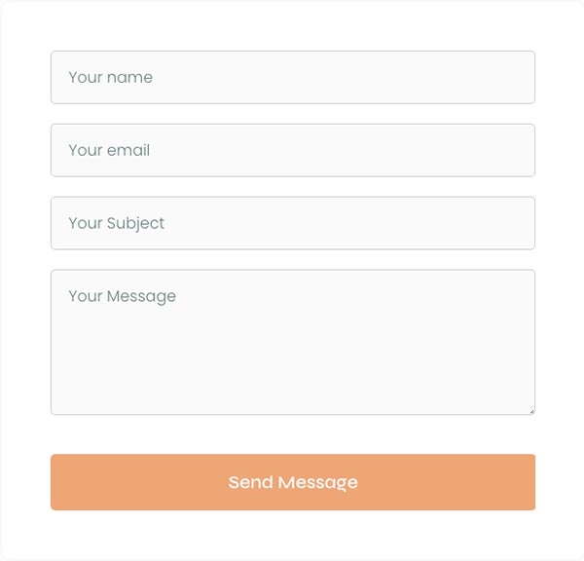Click the "Your Subject" placeholder text

coord(116,223)
